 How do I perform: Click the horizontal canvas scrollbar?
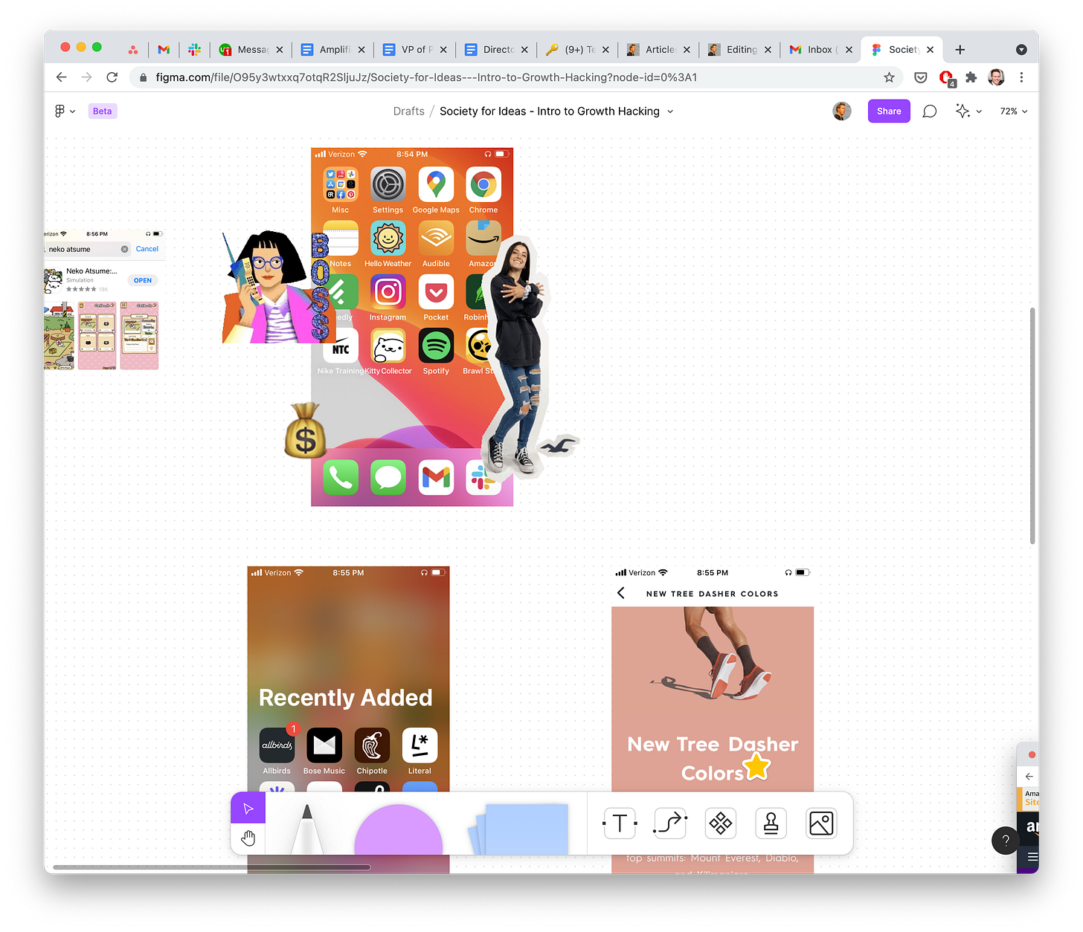(x=211, y=867)
